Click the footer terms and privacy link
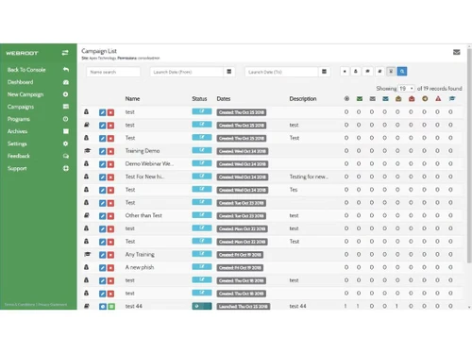The height and width of the screenshot is (354, 472). point(36,305)
